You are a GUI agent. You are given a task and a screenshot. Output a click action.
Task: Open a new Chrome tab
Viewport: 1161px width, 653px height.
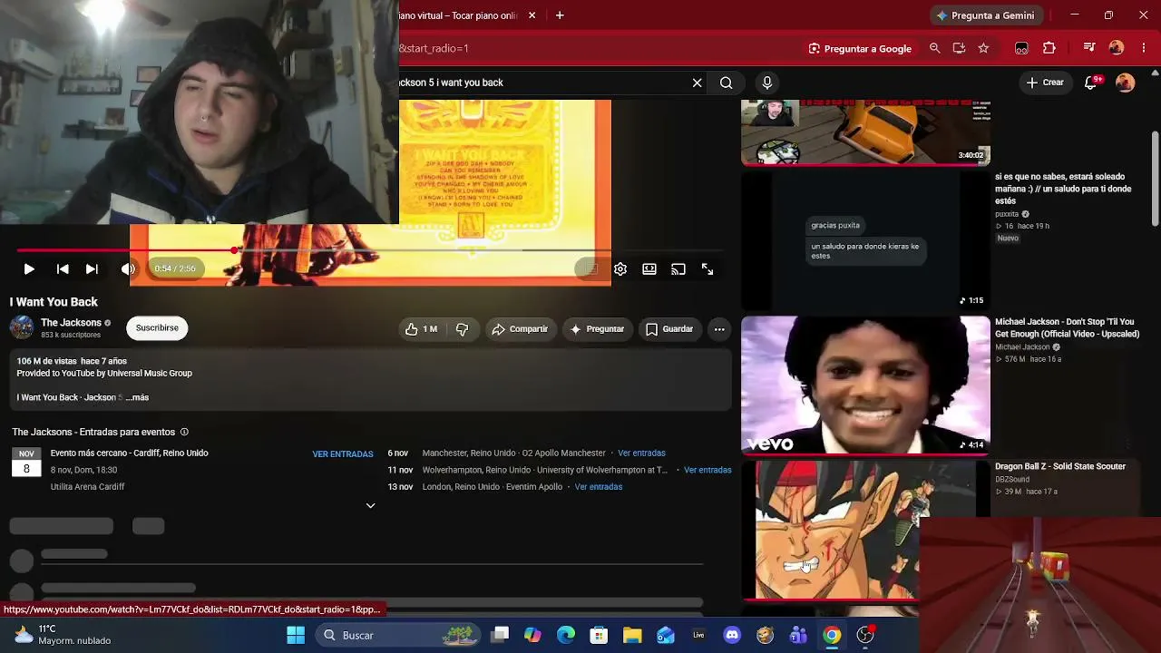coord(560,15)
